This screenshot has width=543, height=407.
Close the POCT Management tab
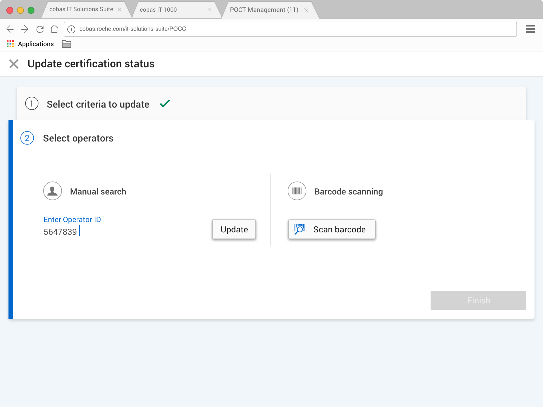pos(306,10)
